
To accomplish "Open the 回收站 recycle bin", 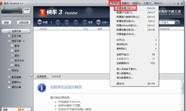I will [13, 70].
